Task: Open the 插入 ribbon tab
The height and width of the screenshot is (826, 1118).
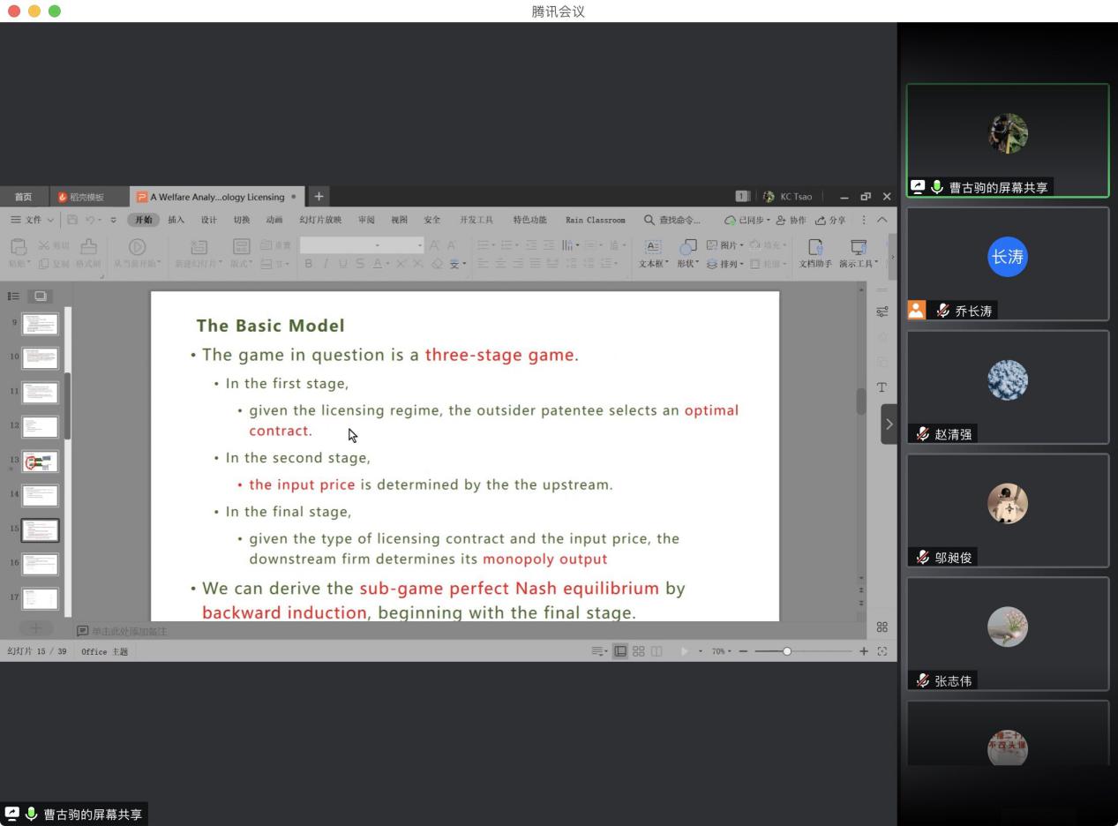Action: pyautogui.click(x=176, y=220)
